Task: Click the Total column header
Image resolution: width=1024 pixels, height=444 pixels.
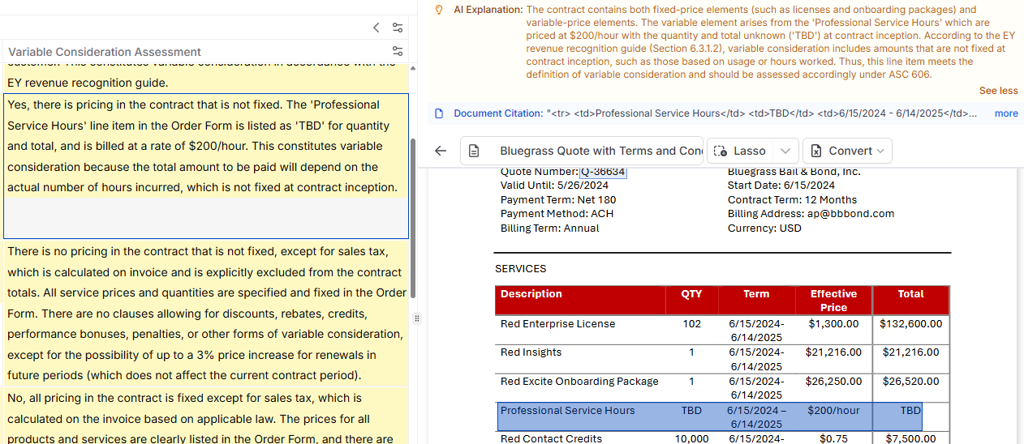Action: tap(911, 301)
